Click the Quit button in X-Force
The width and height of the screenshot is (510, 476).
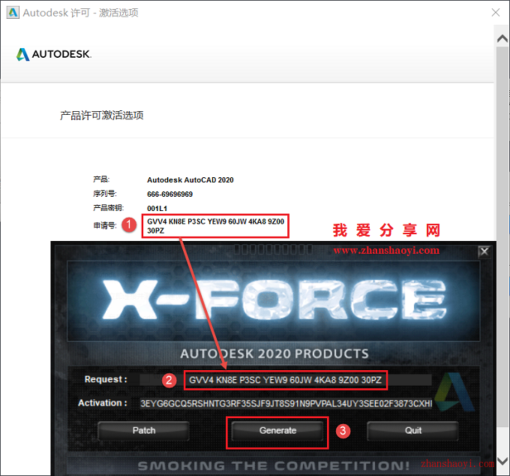point(412,430)
